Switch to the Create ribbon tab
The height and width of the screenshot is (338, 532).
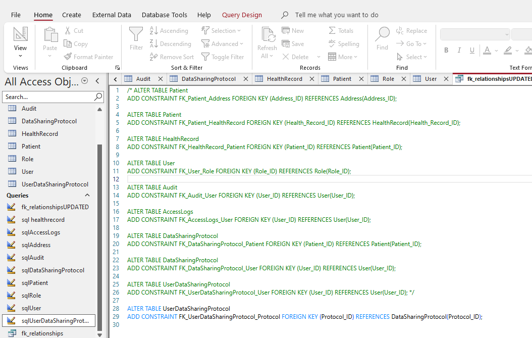(72, 15)
